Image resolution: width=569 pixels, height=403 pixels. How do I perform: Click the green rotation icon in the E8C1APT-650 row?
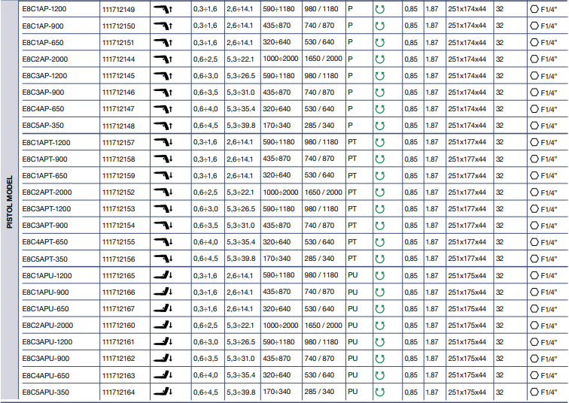click(379, 176)
